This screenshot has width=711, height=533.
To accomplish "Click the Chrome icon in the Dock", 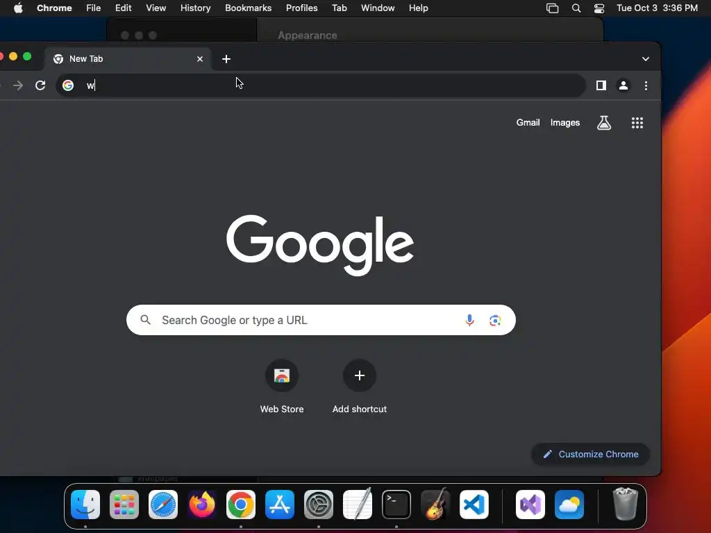I will click(x=241, y=505).
